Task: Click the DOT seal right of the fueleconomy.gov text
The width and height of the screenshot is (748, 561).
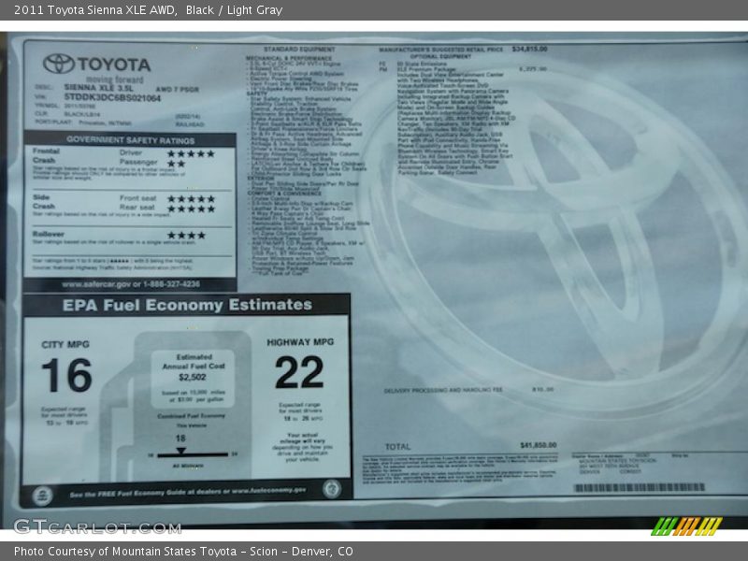Action: tap(332, 488)
